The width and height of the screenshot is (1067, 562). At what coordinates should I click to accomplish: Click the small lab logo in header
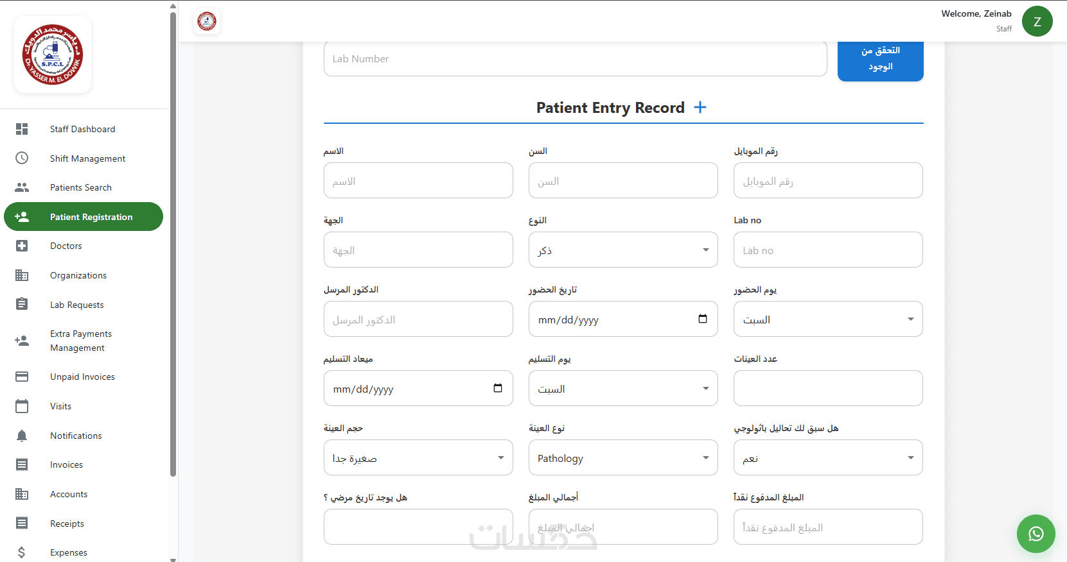(x=207, y=22)
